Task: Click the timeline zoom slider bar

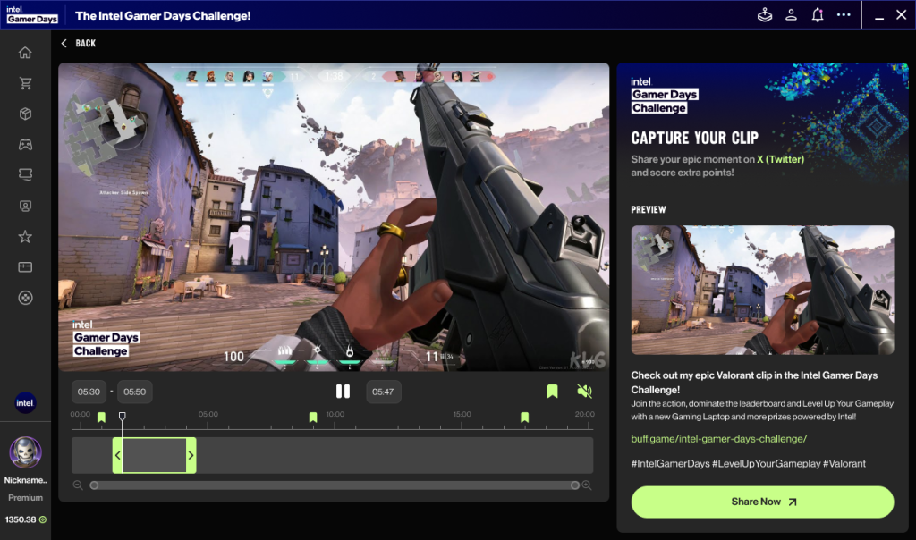Action: coord(333,485)
